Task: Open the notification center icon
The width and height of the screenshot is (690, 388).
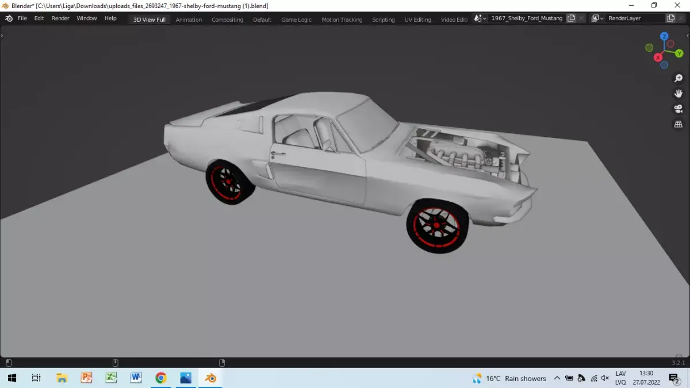Action: (674, 378)
